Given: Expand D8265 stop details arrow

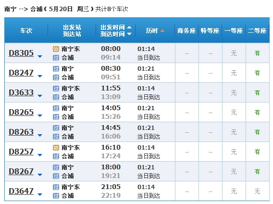Looking at the screenshot, I should coord(40,115).
